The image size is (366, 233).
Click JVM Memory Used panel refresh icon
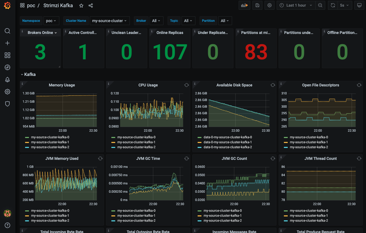(100, 158)
